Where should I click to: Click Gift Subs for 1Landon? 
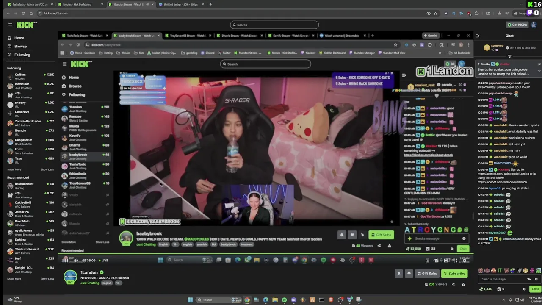pos(427,274)
